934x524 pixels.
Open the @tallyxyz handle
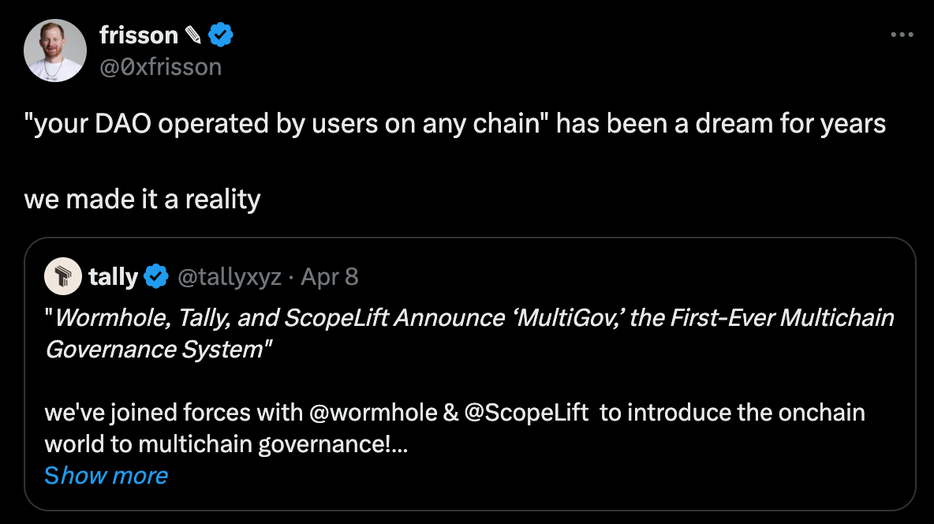tap(230, 277)
